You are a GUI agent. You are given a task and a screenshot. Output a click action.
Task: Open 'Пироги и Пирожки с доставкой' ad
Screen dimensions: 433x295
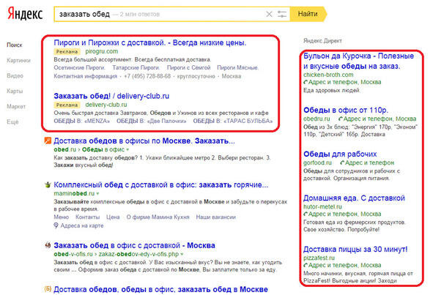150,42
